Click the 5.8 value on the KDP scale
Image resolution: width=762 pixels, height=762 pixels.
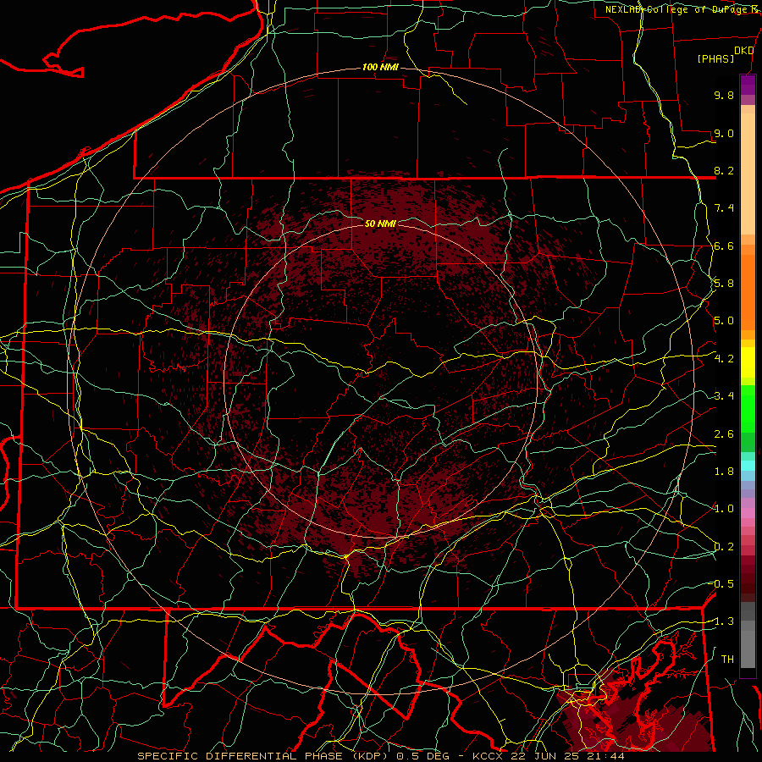724,284
